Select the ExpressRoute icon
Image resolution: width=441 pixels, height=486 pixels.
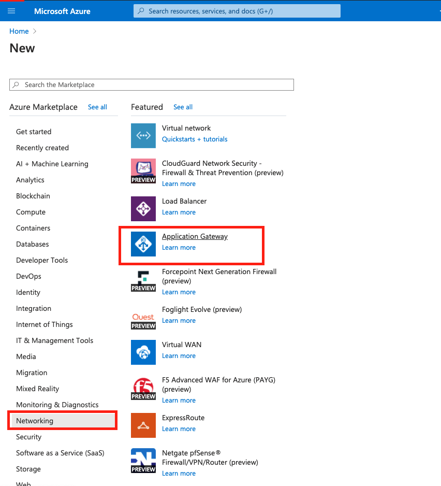(143, 425)
